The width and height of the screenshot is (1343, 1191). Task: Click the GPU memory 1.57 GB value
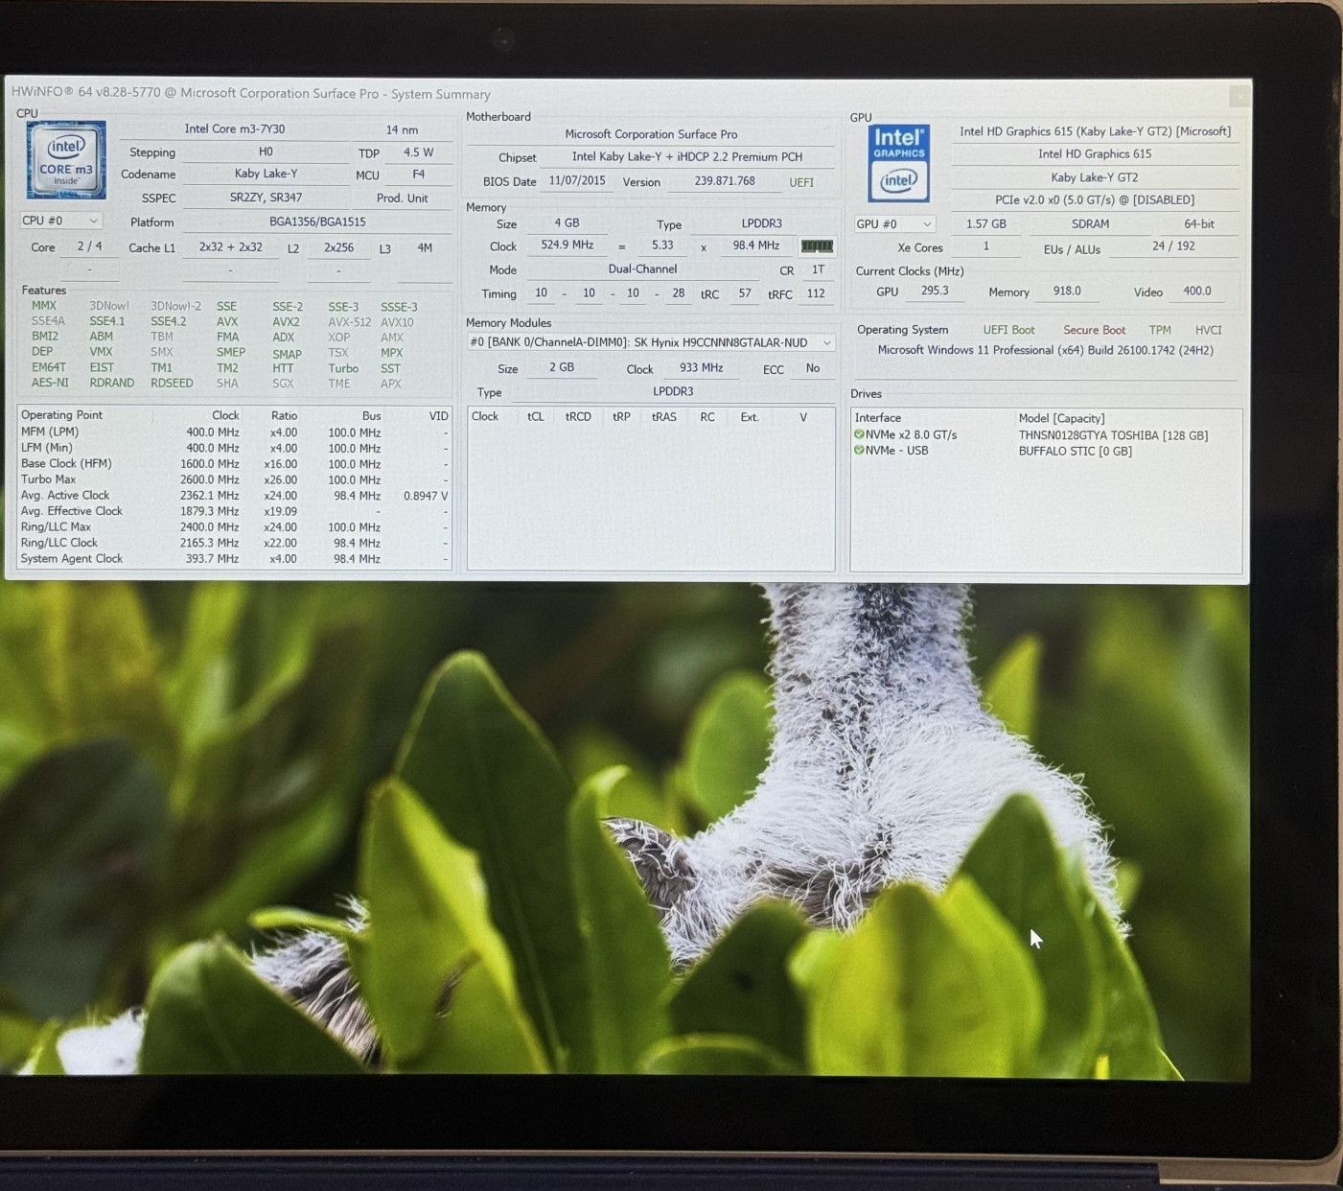click(x=985, y=224)
